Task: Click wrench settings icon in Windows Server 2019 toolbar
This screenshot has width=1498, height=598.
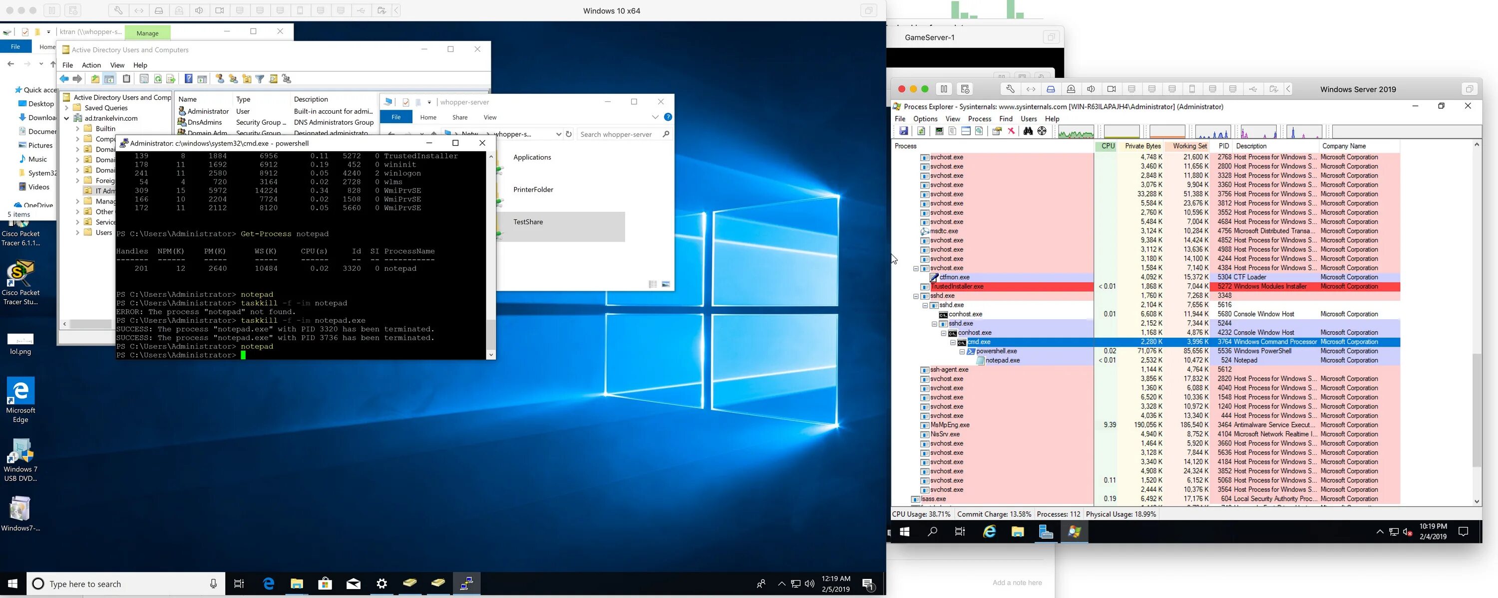Action: tap(1011, 89)
